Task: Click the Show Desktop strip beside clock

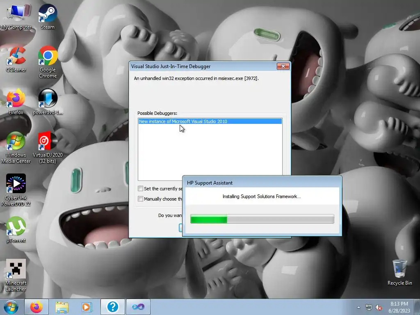Action: click(x=417, y=307)
